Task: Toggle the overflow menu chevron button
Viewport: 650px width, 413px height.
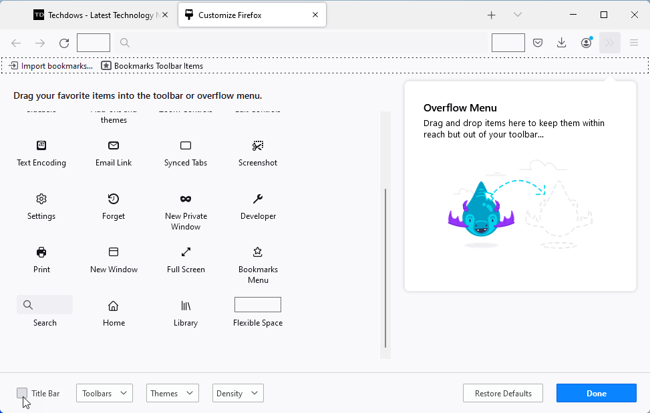Action: coord(610,43)
